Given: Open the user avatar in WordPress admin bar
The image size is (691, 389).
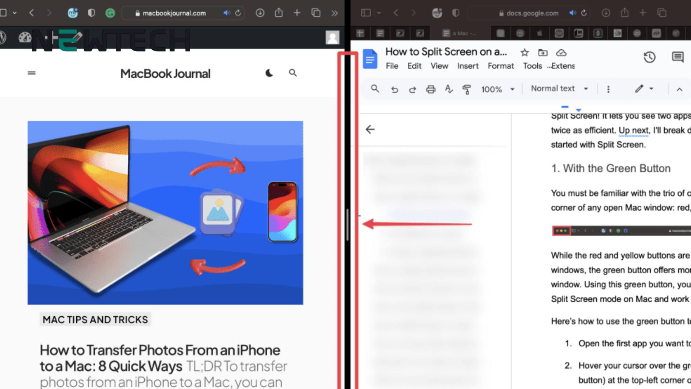Looking at the screenshot, I should click(333, 37).
